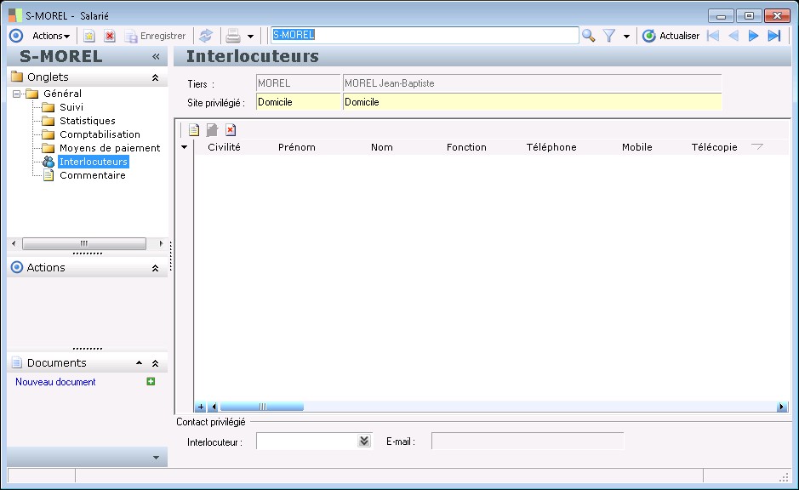Click the filter funnel icon
799x490 pixels.
(x=609, y=36)
